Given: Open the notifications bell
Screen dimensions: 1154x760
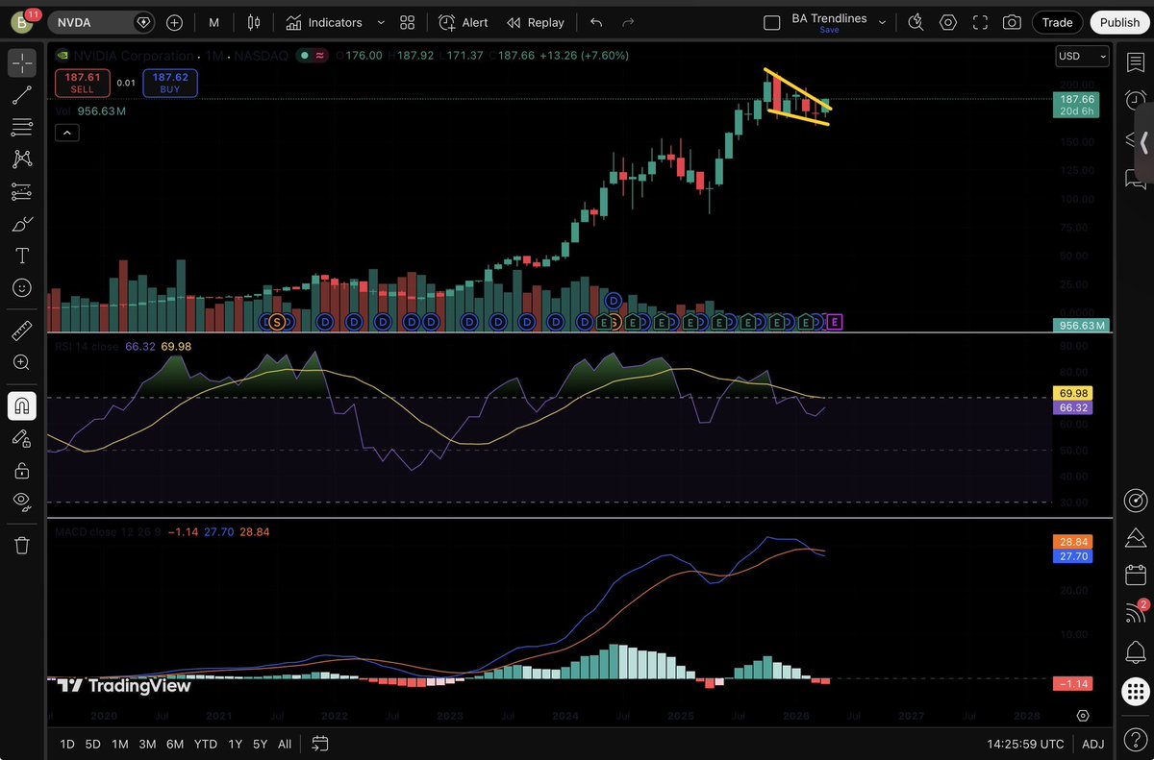Looking at the screenshot, I should pyautogui.click(x=1136, y=651).
